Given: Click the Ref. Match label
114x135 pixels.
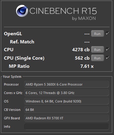Looking at the screenshot, I should pos(22,42).
